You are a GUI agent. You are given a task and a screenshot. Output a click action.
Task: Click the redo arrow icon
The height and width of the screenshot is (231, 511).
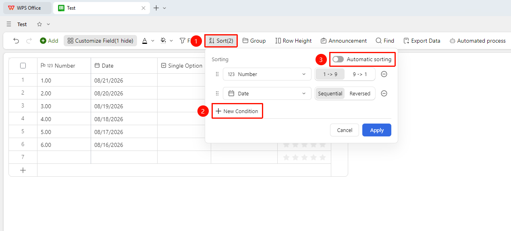(x=29, y=41)
